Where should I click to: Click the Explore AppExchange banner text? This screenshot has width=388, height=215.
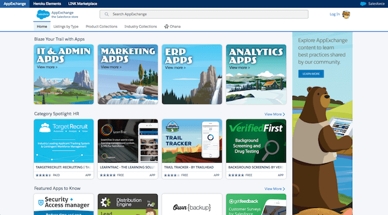point(322,51)
